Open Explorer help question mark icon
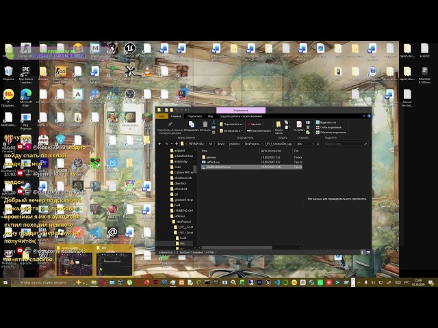Viewport: 438px width, 328px height. click(369, 116)
